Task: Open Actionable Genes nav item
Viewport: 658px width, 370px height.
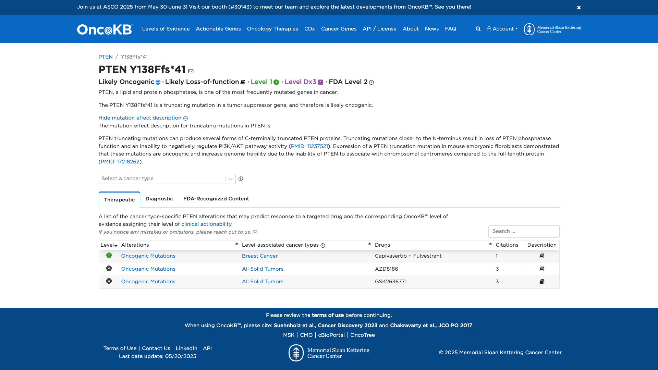Action: coord(218,29)
